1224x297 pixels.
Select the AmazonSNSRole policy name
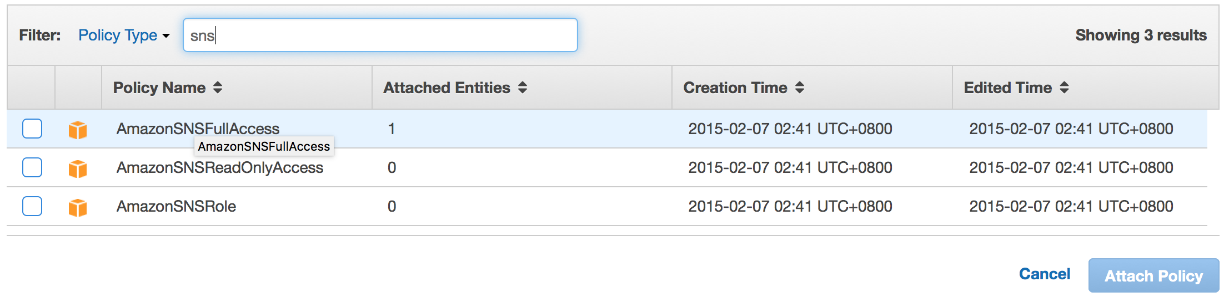click(x=176, y=206)
